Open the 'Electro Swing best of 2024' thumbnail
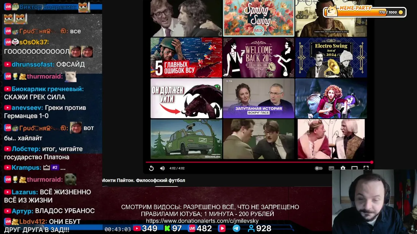Image resolution: width=417 pixels, height=234 pixels. [x=331, y=58]
